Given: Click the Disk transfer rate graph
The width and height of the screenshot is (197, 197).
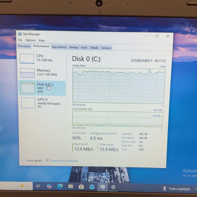Looking at the screenshot, I should (117, 119).
